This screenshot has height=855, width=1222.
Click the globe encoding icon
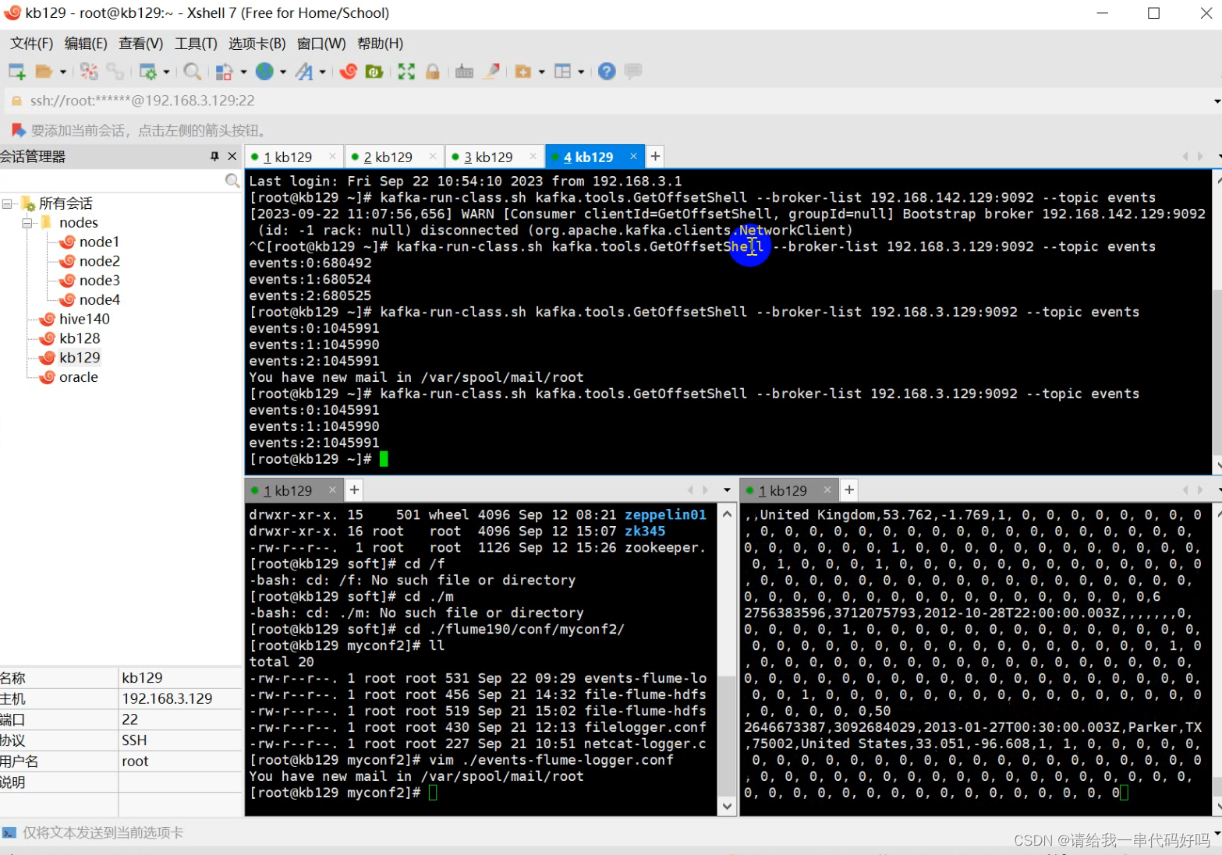(265, 72)
